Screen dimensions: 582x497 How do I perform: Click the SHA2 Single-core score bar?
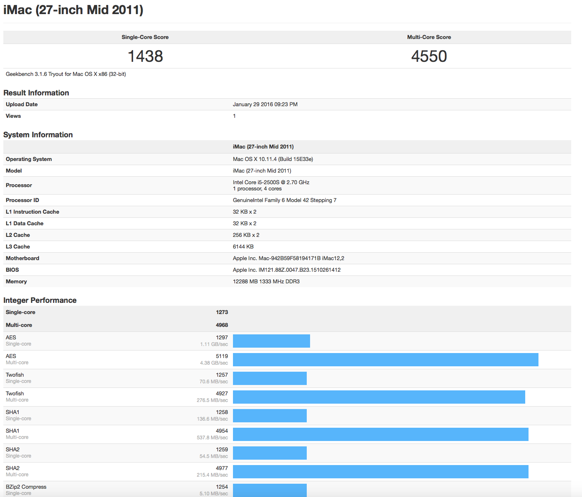(x=270, y=453)
